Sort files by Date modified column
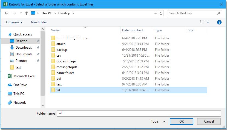Image resolution: width=227 pixels, height=130 pixels. pos(132,30)
